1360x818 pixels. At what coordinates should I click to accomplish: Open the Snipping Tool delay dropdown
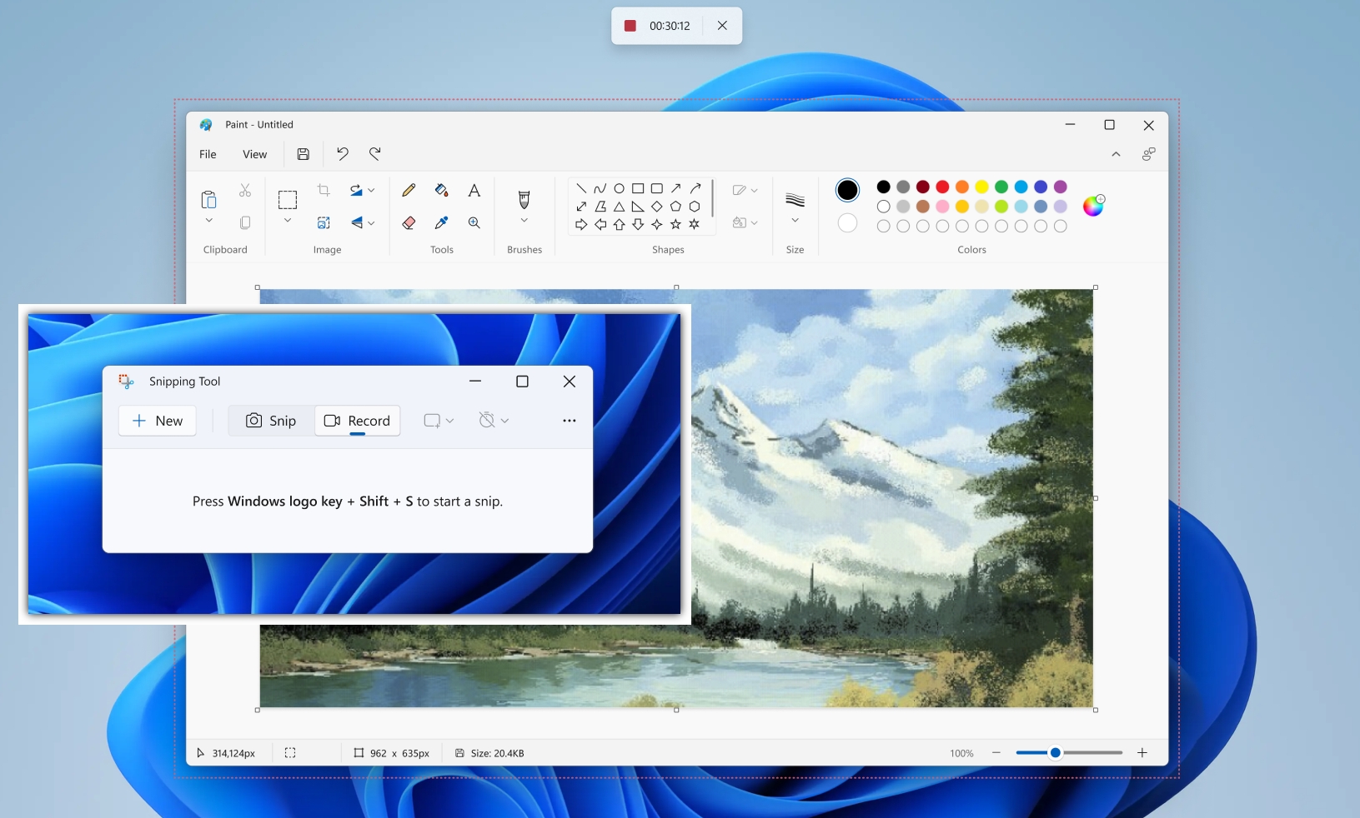point(494,421)
